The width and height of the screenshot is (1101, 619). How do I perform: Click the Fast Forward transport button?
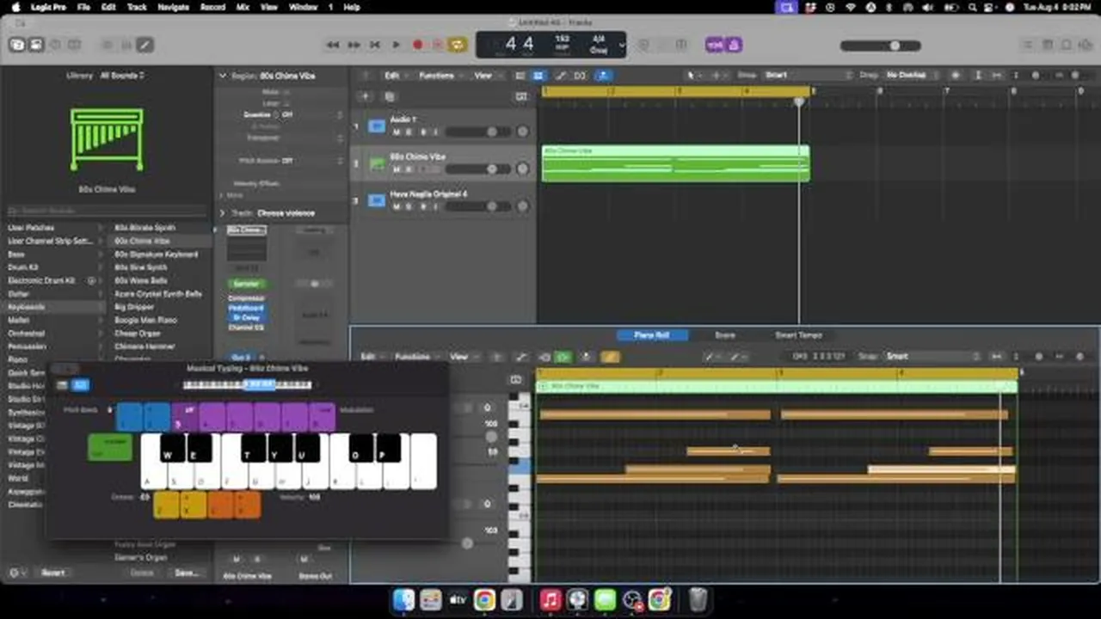pos(354,45)
